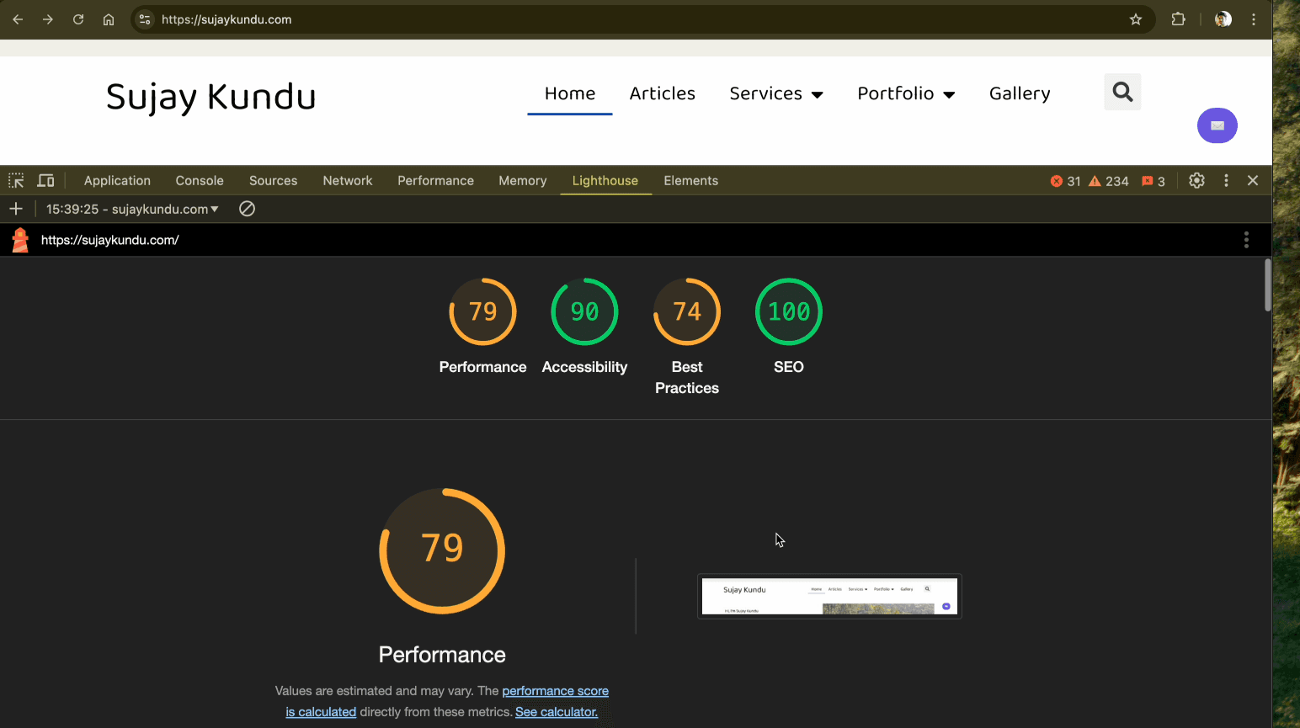Expand the Services navigation menu
Image resolution: width=1300 pixels, height=728 pixels.
click(x=775, y=93)
